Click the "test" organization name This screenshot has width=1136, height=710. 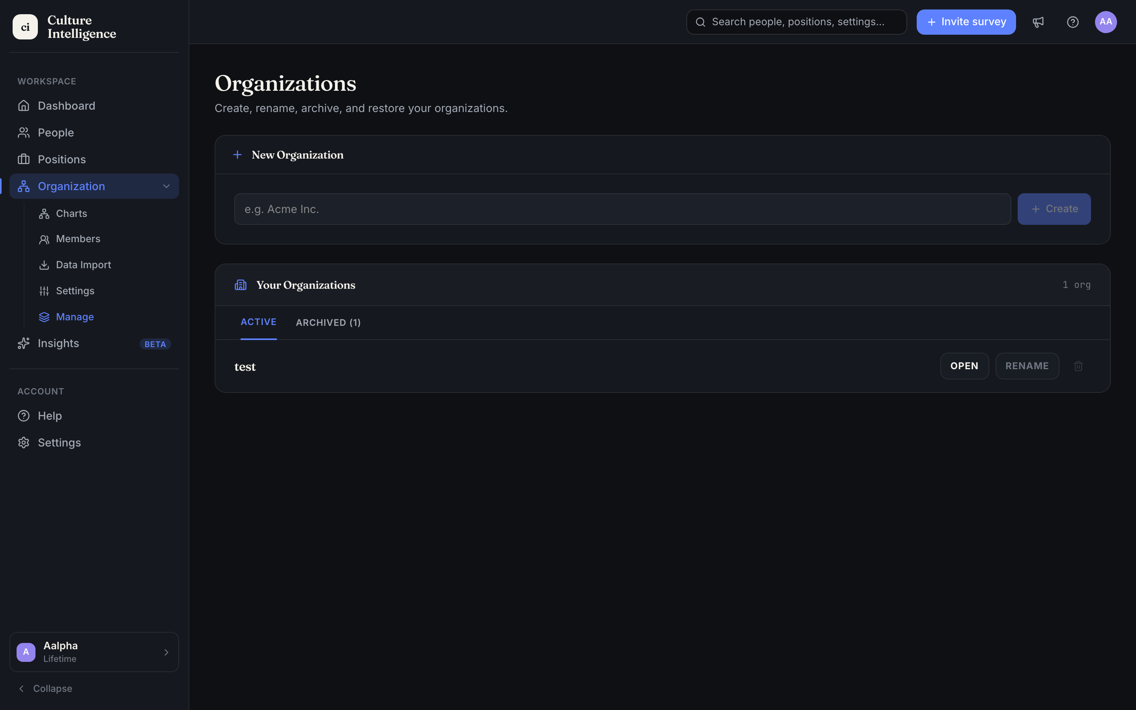[245, 367]
